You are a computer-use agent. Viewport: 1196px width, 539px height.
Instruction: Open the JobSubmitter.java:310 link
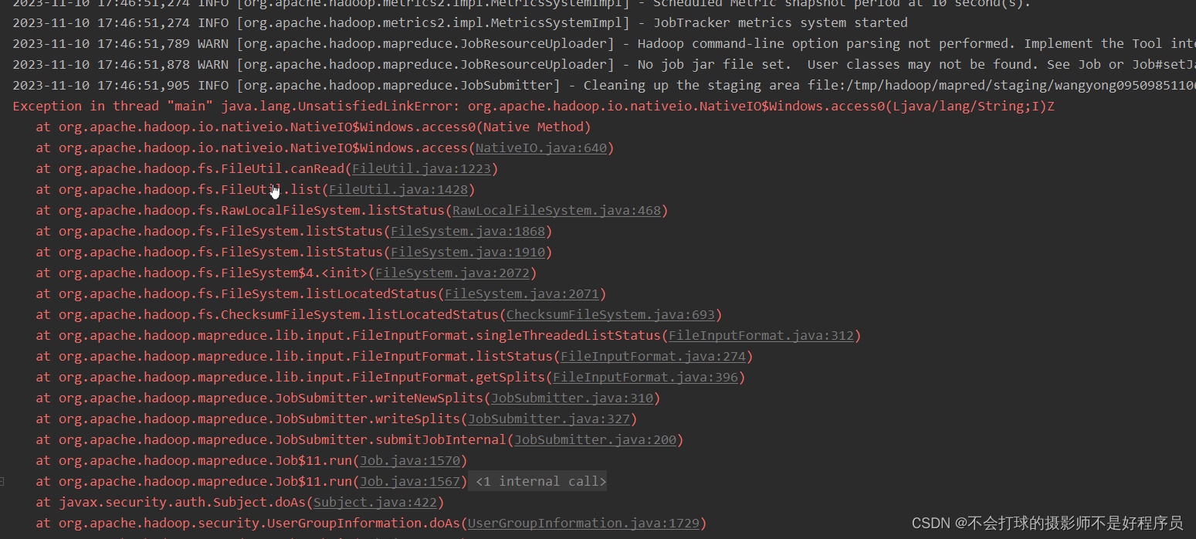point(573,398)
